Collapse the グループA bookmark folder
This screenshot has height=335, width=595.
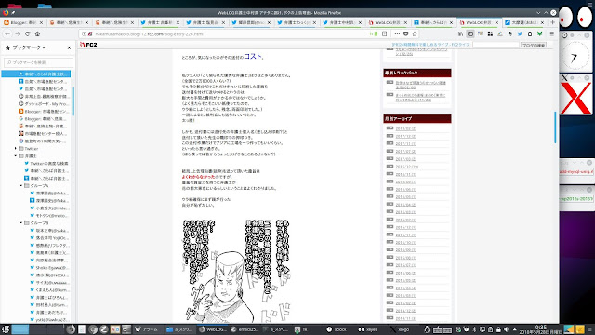point(21,186)
